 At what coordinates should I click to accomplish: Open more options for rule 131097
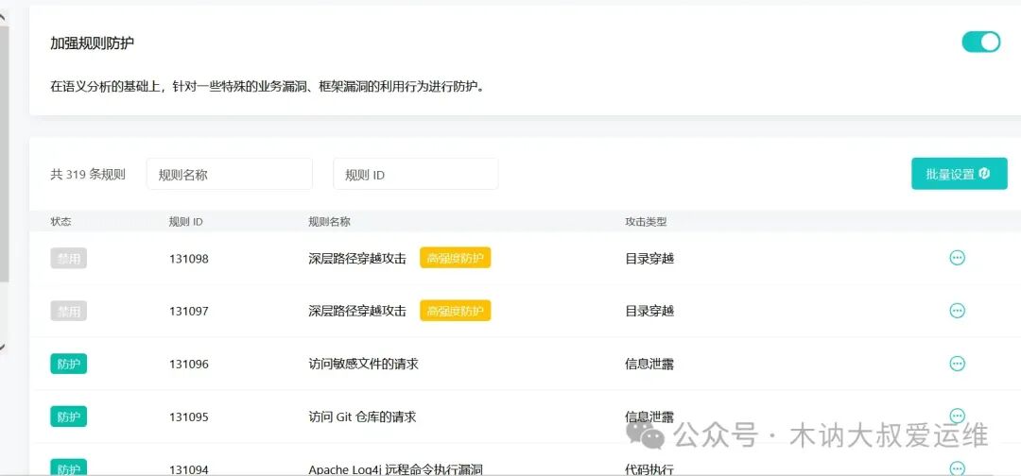point(957,311)
